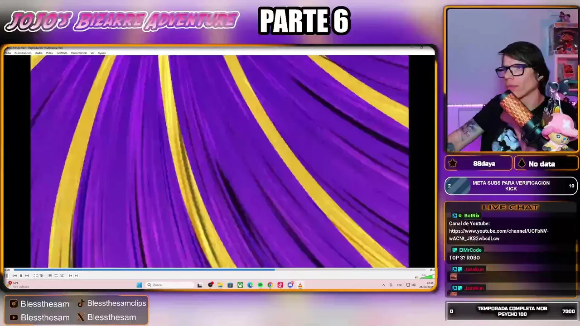Click the ESP language indicator
580x326 pixels.
(x=399, y=285)
